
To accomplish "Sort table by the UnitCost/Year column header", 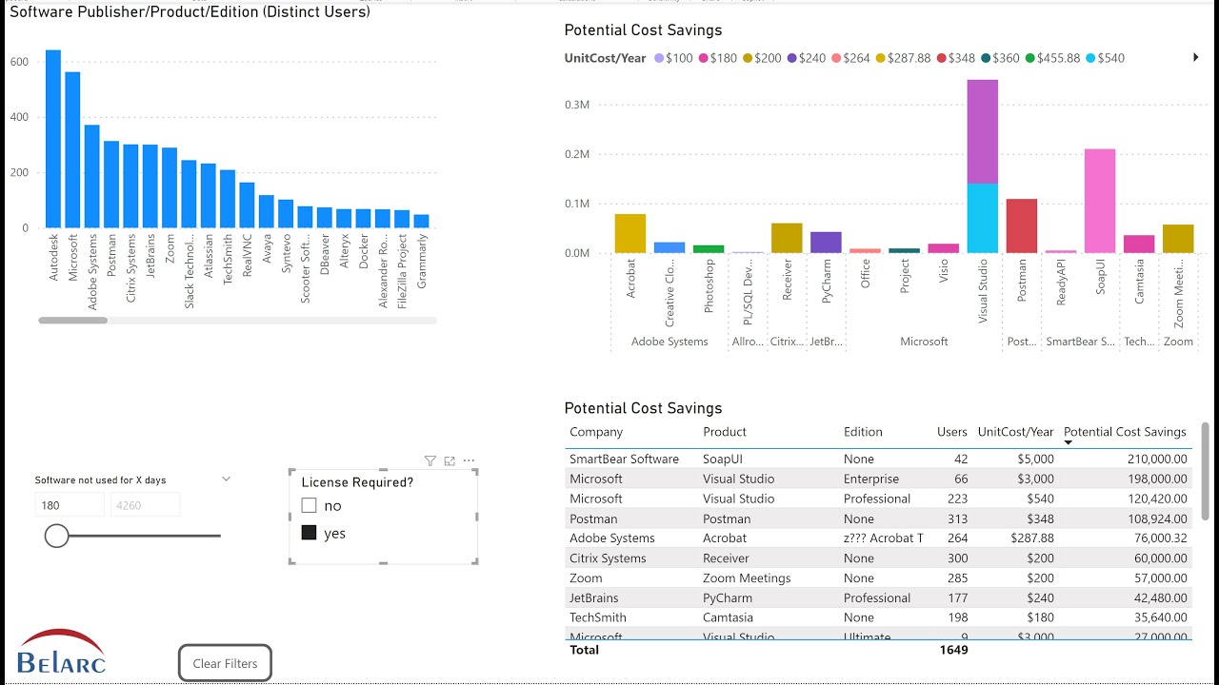I will coord(1015,432).
